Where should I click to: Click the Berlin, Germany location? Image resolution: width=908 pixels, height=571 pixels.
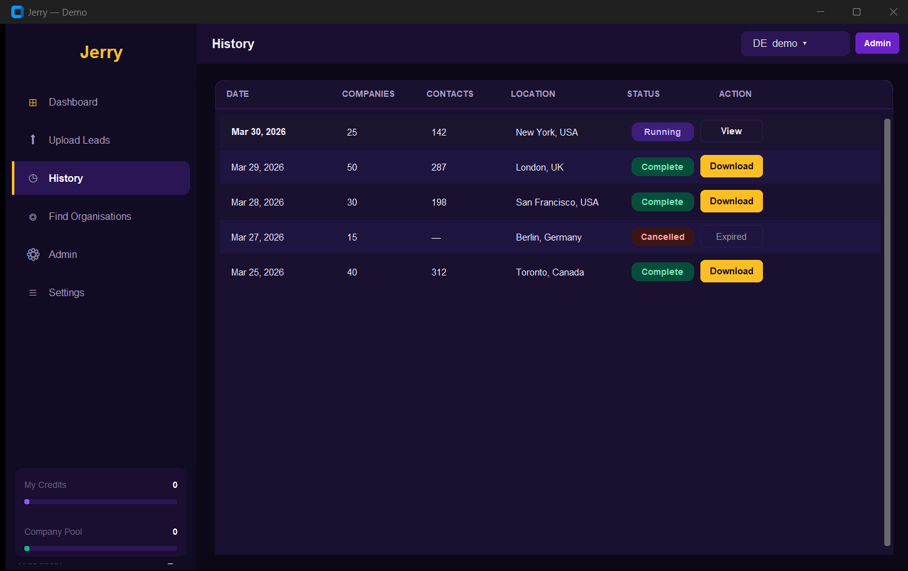pyautogui.click(x=548, y=237)
